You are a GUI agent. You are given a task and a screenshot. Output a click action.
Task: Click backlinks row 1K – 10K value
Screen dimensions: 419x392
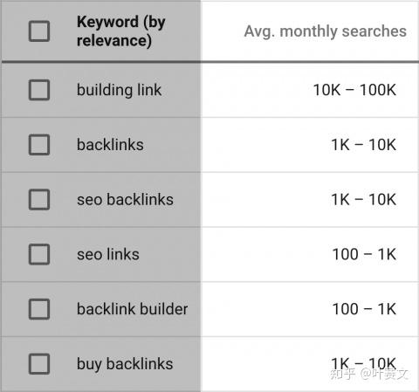tap(363, 145)
